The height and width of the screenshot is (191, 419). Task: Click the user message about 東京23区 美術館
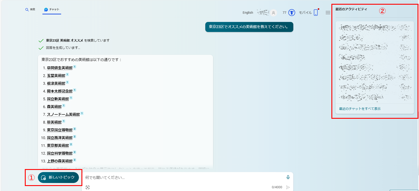(249, 27)
